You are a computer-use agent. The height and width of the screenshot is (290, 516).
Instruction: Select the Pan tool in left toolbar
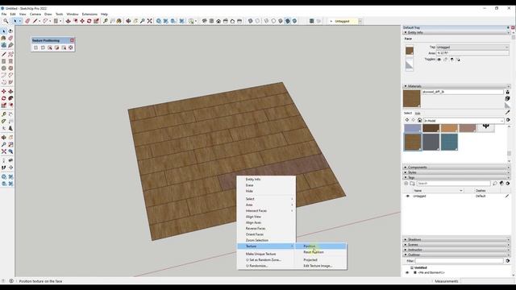10,138
